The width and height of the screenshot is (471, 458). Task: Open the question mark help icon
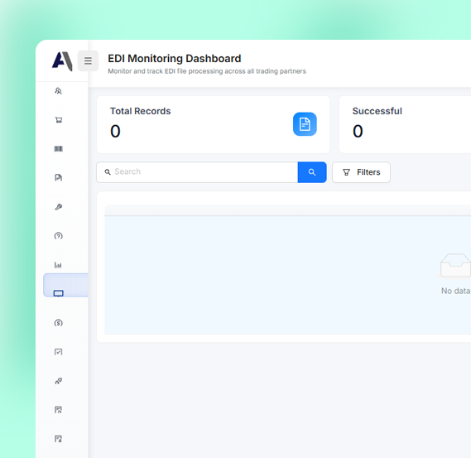[x=58, y=236]
